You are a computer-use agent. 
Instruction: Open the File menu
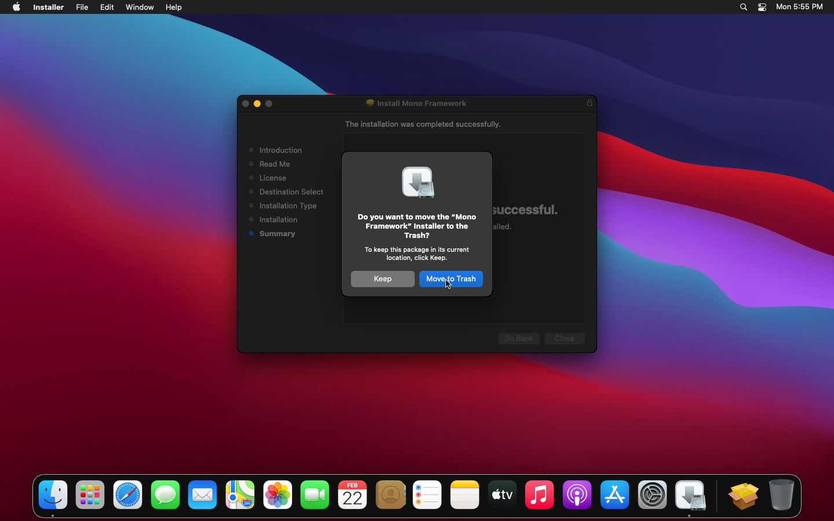(x=82, y=7)
